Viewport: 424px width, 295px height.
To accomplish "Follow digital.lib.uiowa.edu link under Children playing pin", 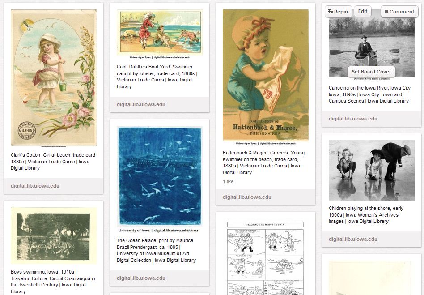I will click(x=353, y=239).
